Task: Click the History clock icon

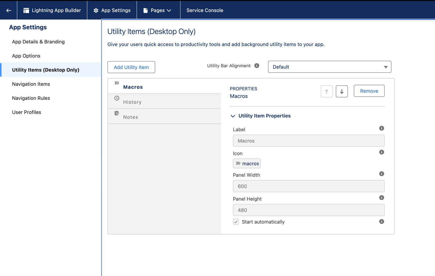Action: coord(117,97)
